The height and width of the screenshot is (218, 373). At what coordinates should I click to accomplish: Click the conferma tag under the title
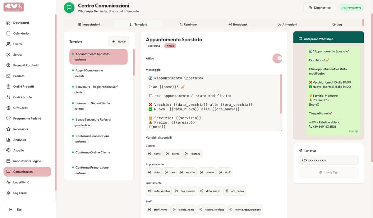point(154,46)
